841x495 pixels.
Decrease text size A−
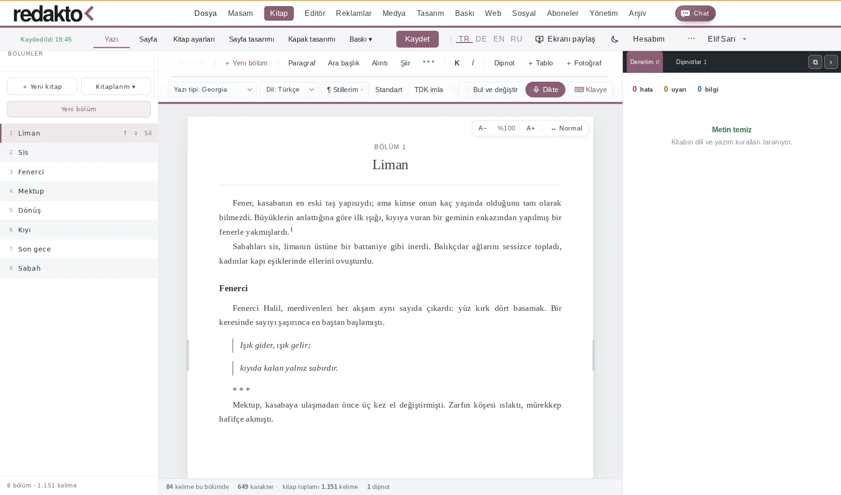coord(483,129)
